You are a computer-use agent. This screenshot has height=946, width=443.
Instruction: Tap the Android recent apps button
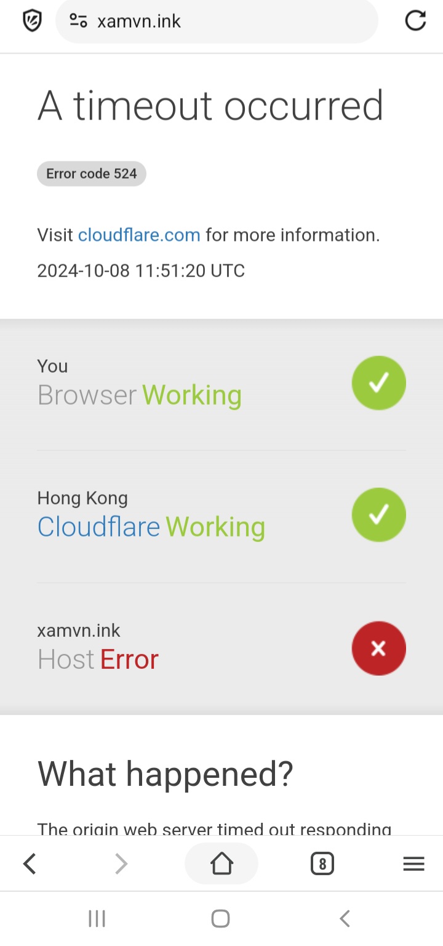(x=97, y=919)
